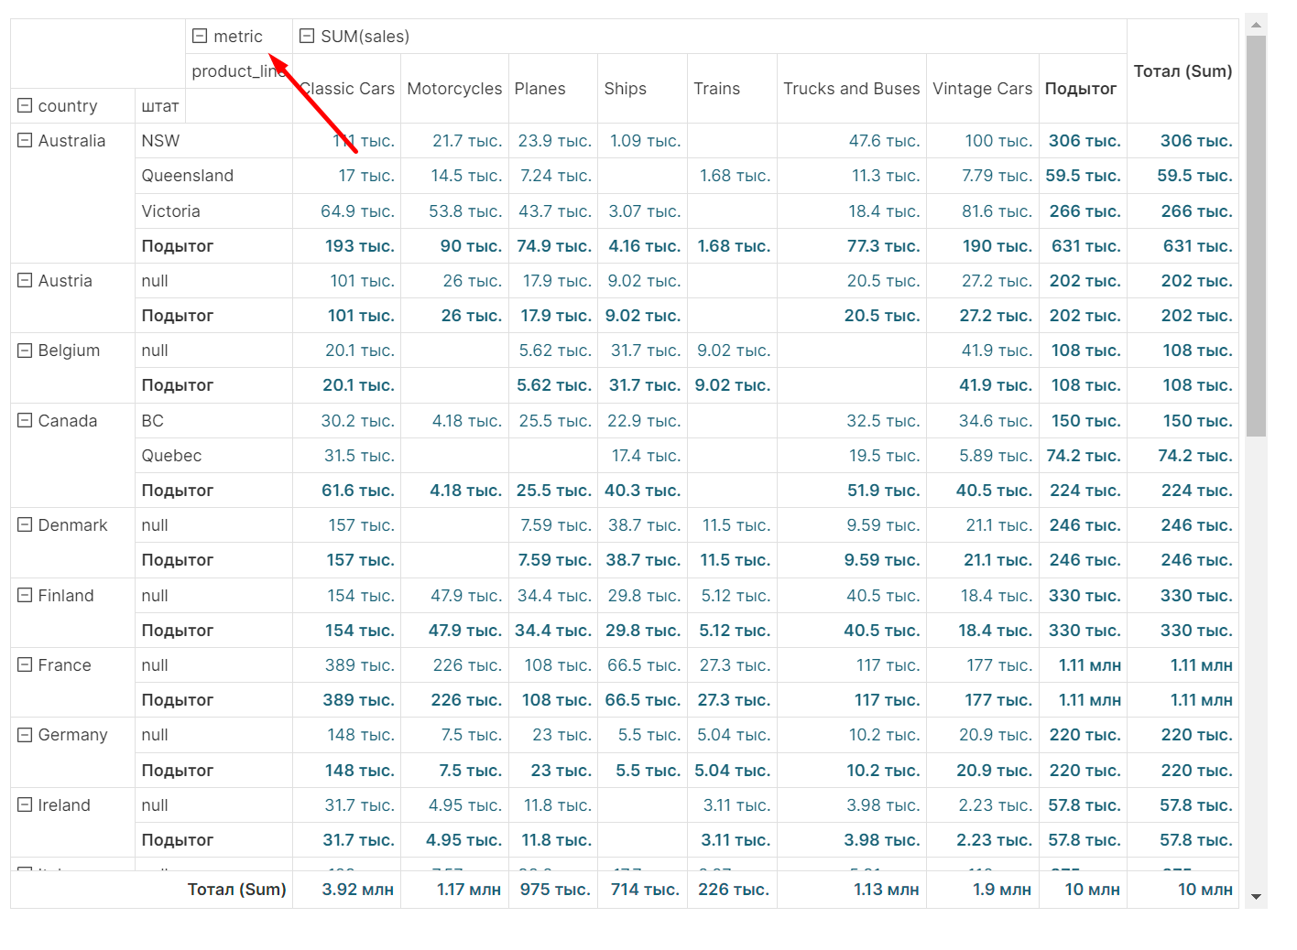Collapse the Denmark row group
The height and width of the screenshot is (950, 1297).
tap(25, 524)
